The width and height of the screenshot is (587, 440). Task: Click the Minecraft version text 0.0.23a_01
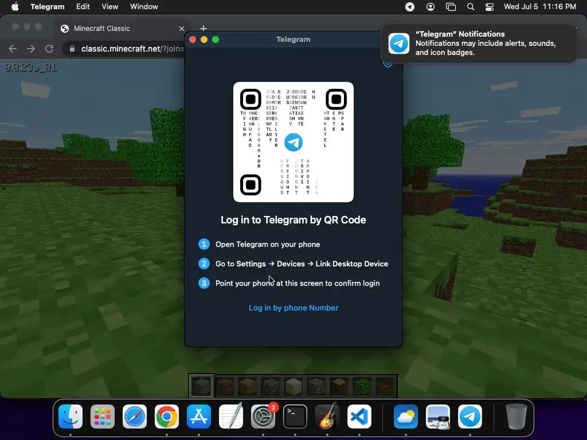tap(31, 68)
